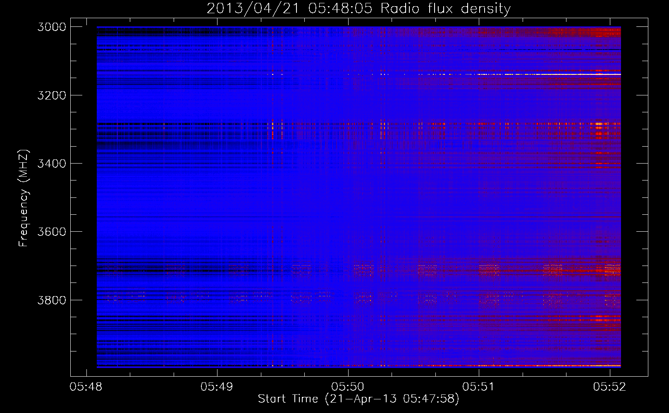Viewport: 669px width, 413px height.
Task: Click the 05:49 time tick label
Action: (x=217, y=387)
